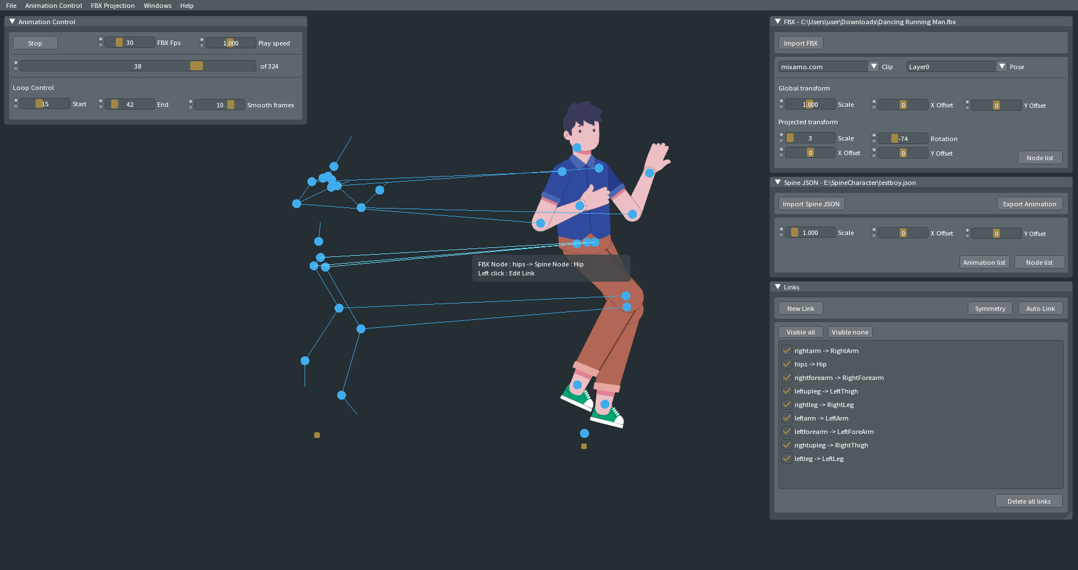Click the animation frame slider handle
Image resolution: width=1078 pixels, height=570 pixels.
coord(196,66)
